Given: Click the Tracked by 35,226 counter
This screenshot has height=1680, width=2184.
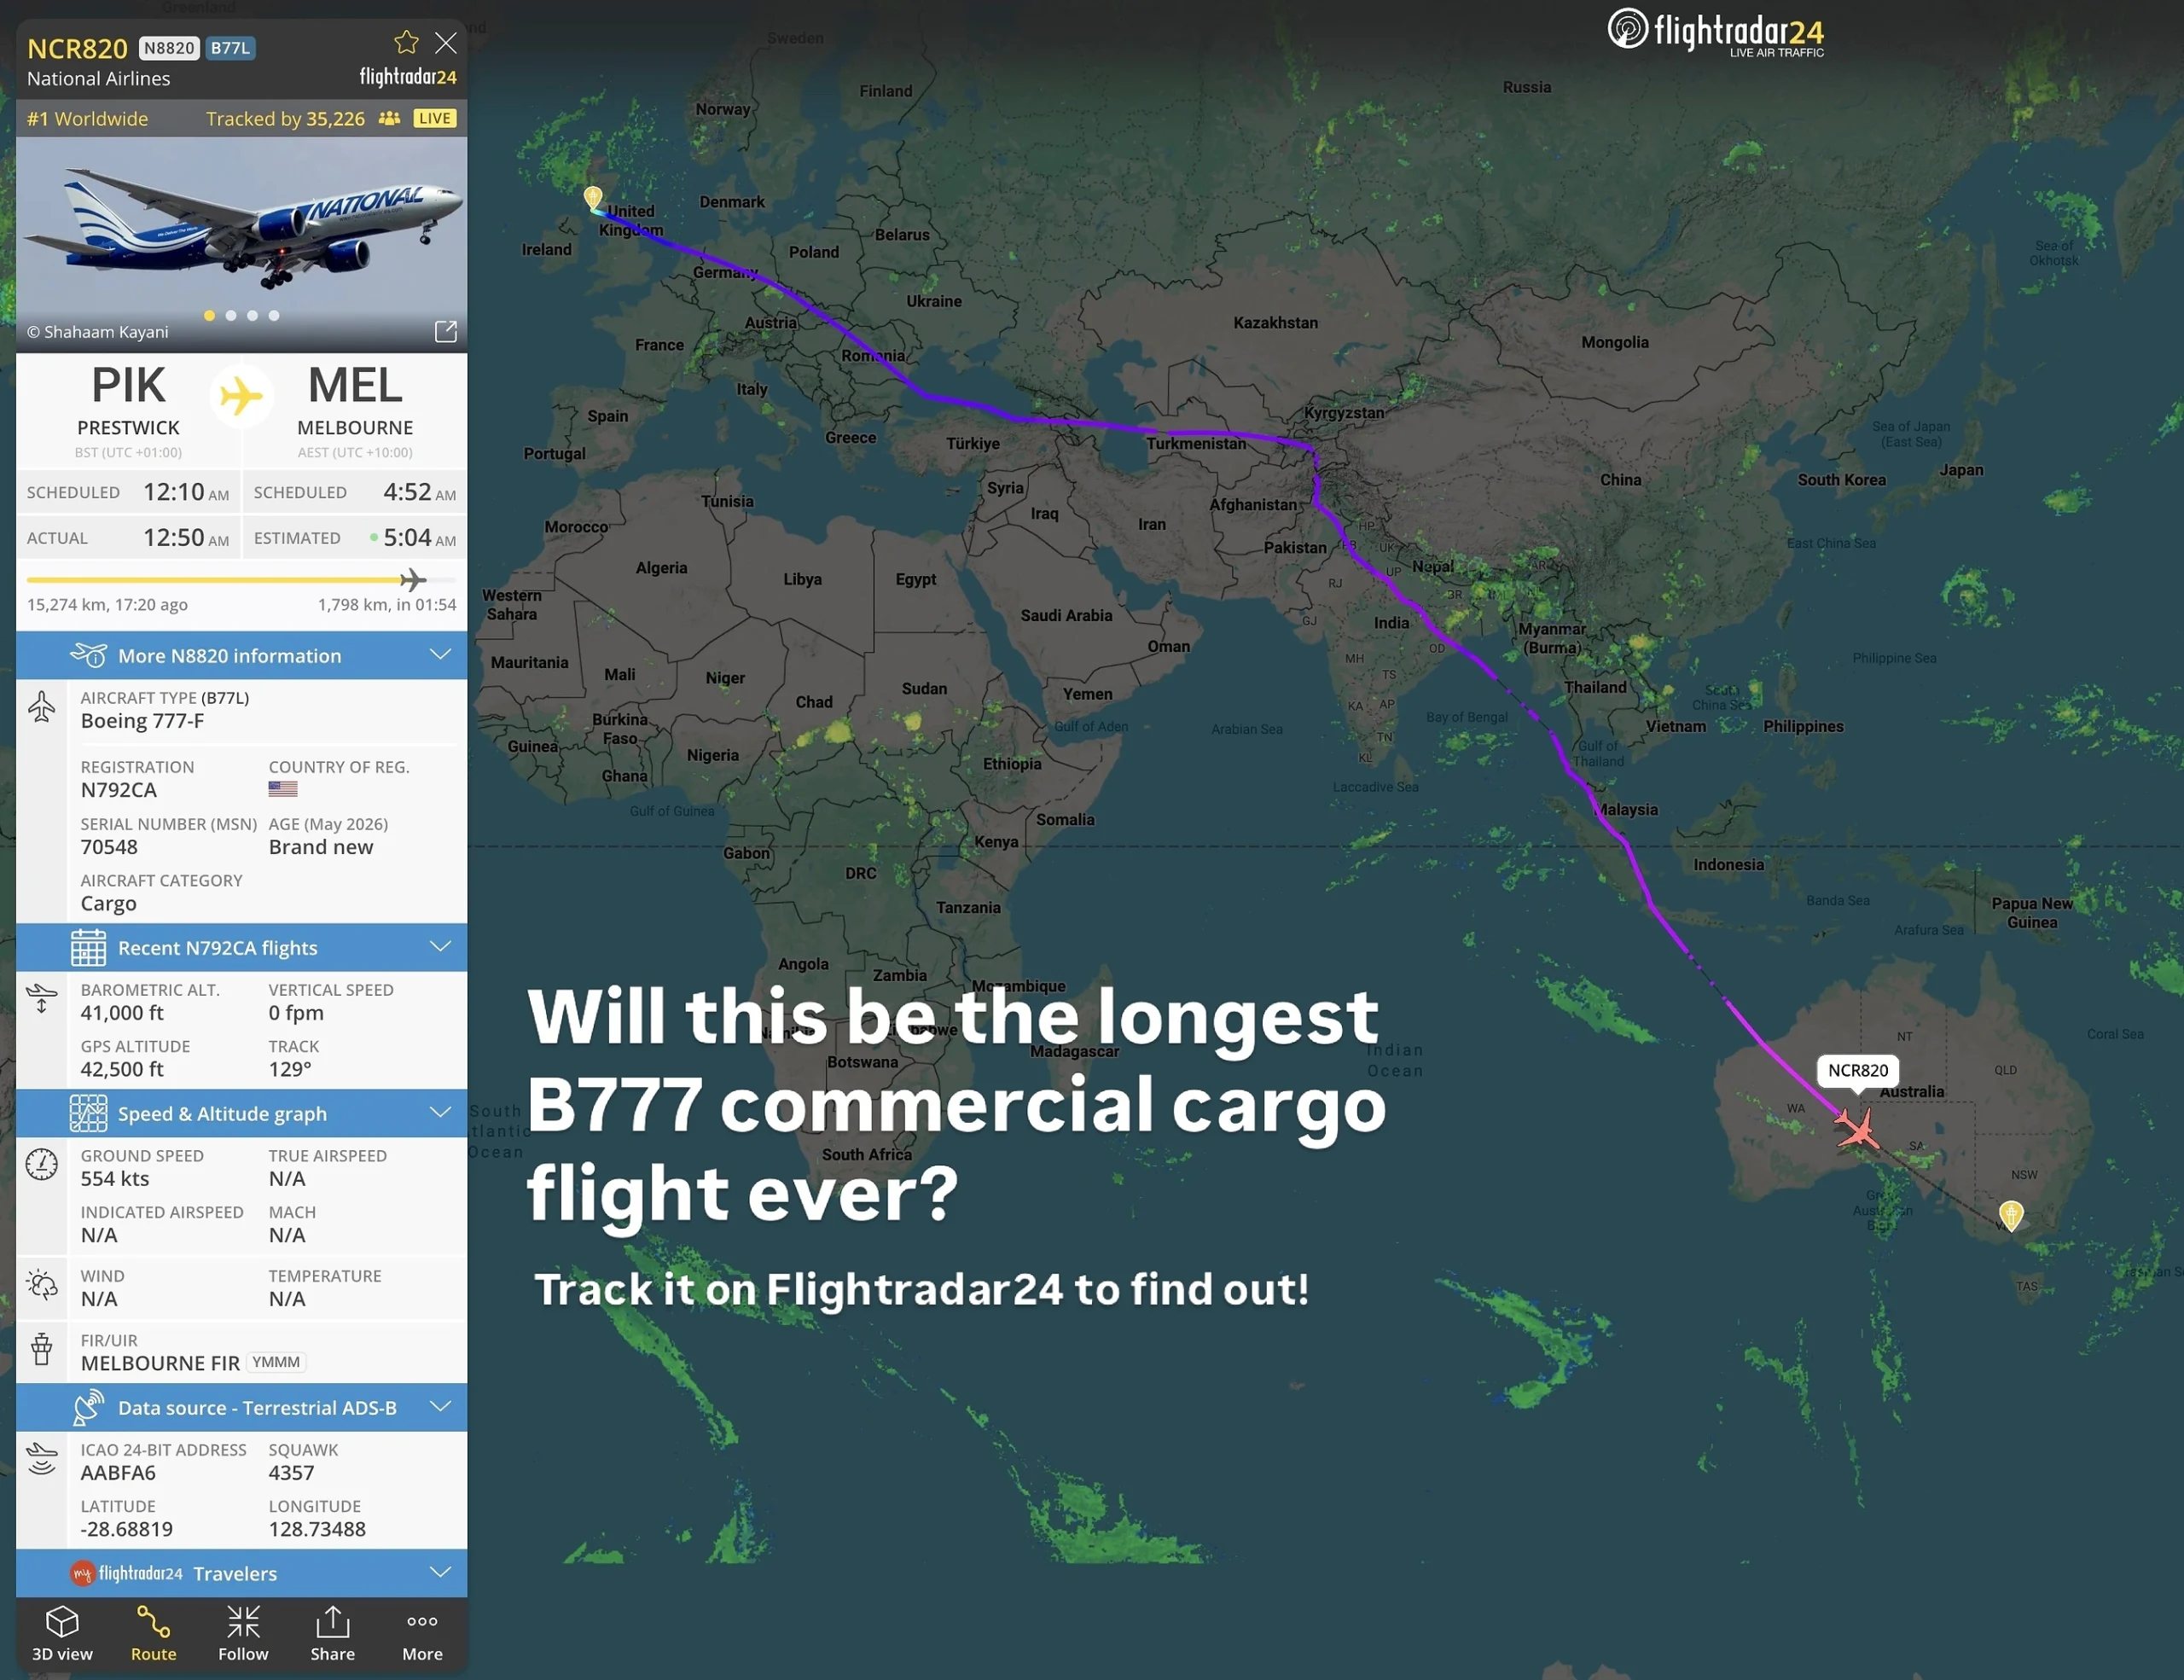Looking at the screenshot, I should pyautogui.click(x=286, y=118).
